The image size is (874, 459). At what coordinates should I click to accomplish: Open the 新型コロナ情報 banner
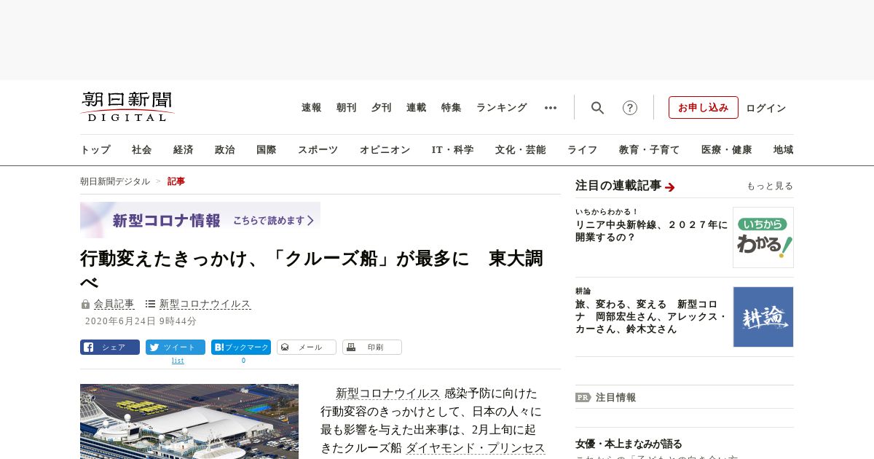click(200, 220)
